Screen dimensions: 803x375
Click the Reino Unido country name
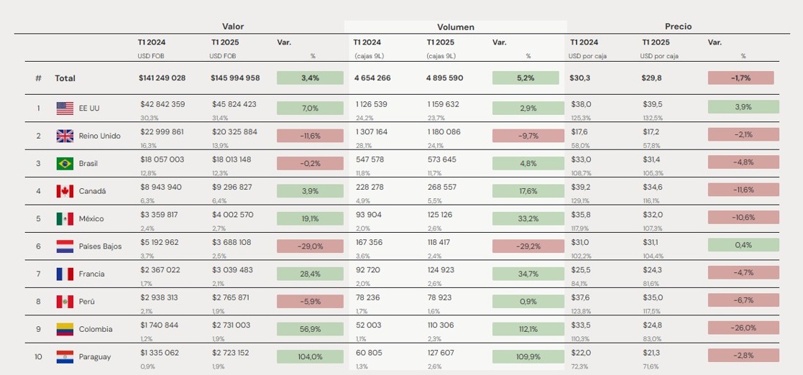coord(100,136)
